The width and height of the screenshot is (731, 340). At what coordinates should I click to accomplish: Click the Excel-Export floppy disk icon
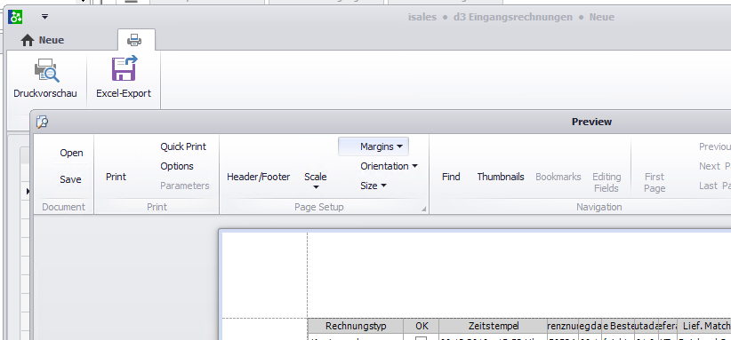pos(124,69)
